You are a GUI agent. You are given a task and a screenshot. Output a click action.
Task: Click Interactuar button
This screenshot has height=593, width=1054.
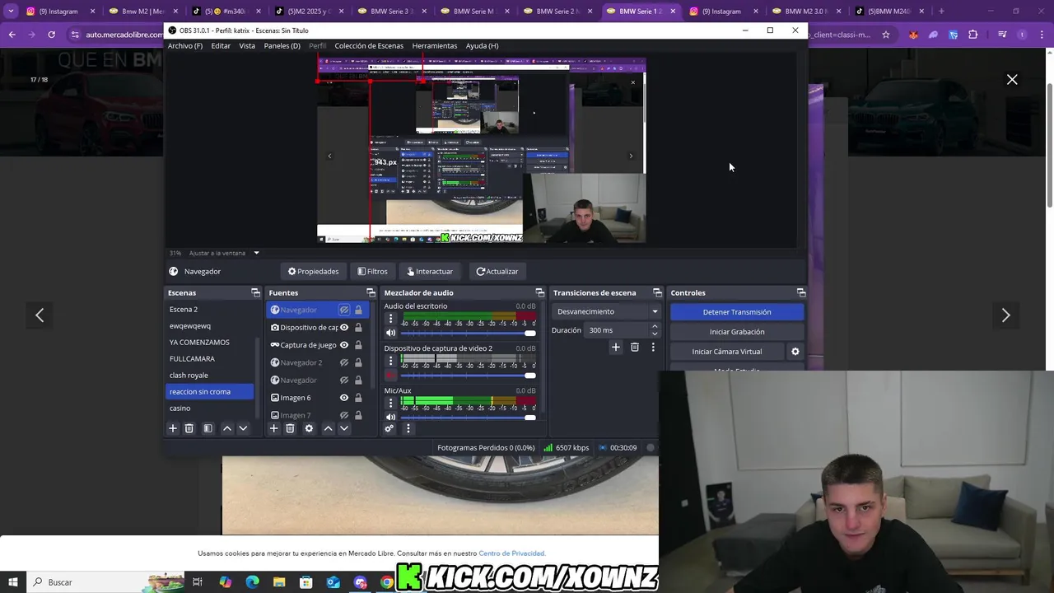pyautogui.click(x=430, y=271)
